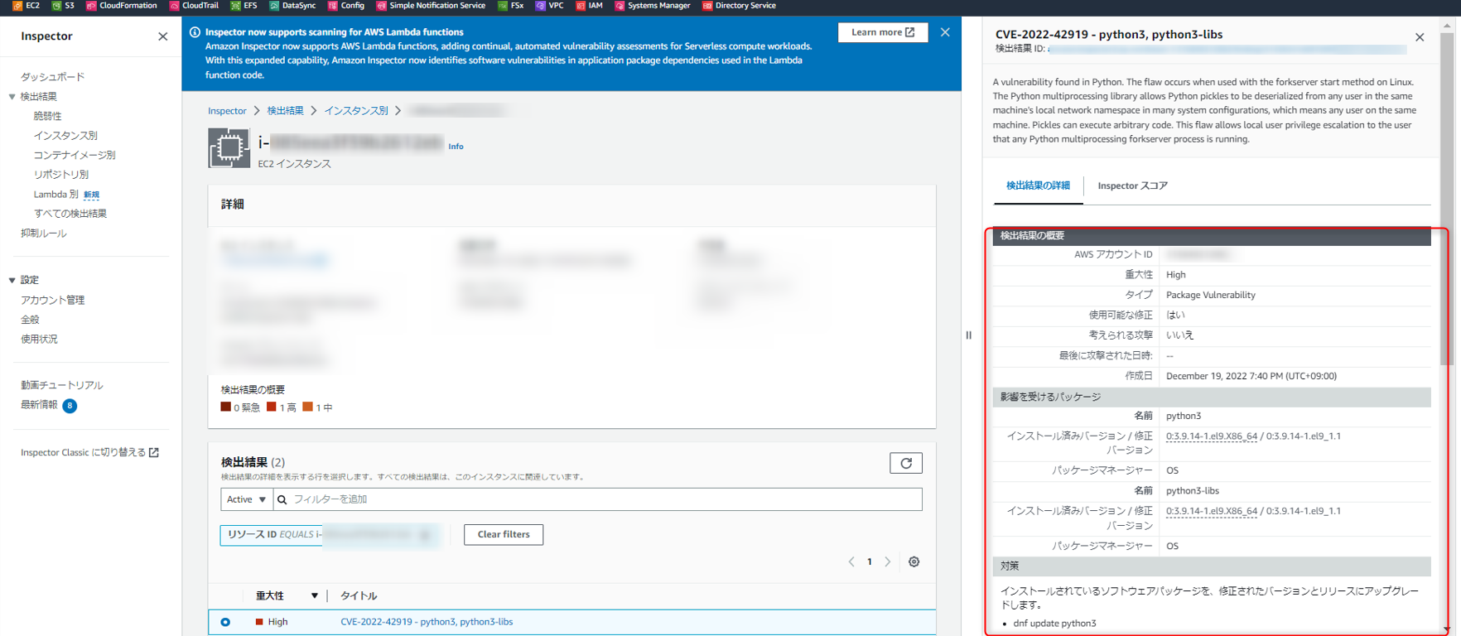1461x636 pixels.
Task: Open the VPC service shortcut
Action: coord(549,6)
